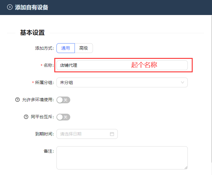
Task: Switch to the 高级 add mode
Action: (x=83, y=48)
